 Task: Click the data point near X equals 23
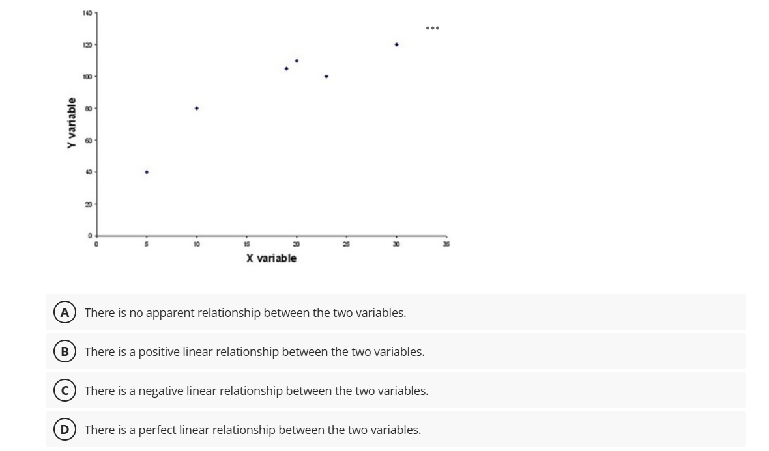tap(326, 76)
